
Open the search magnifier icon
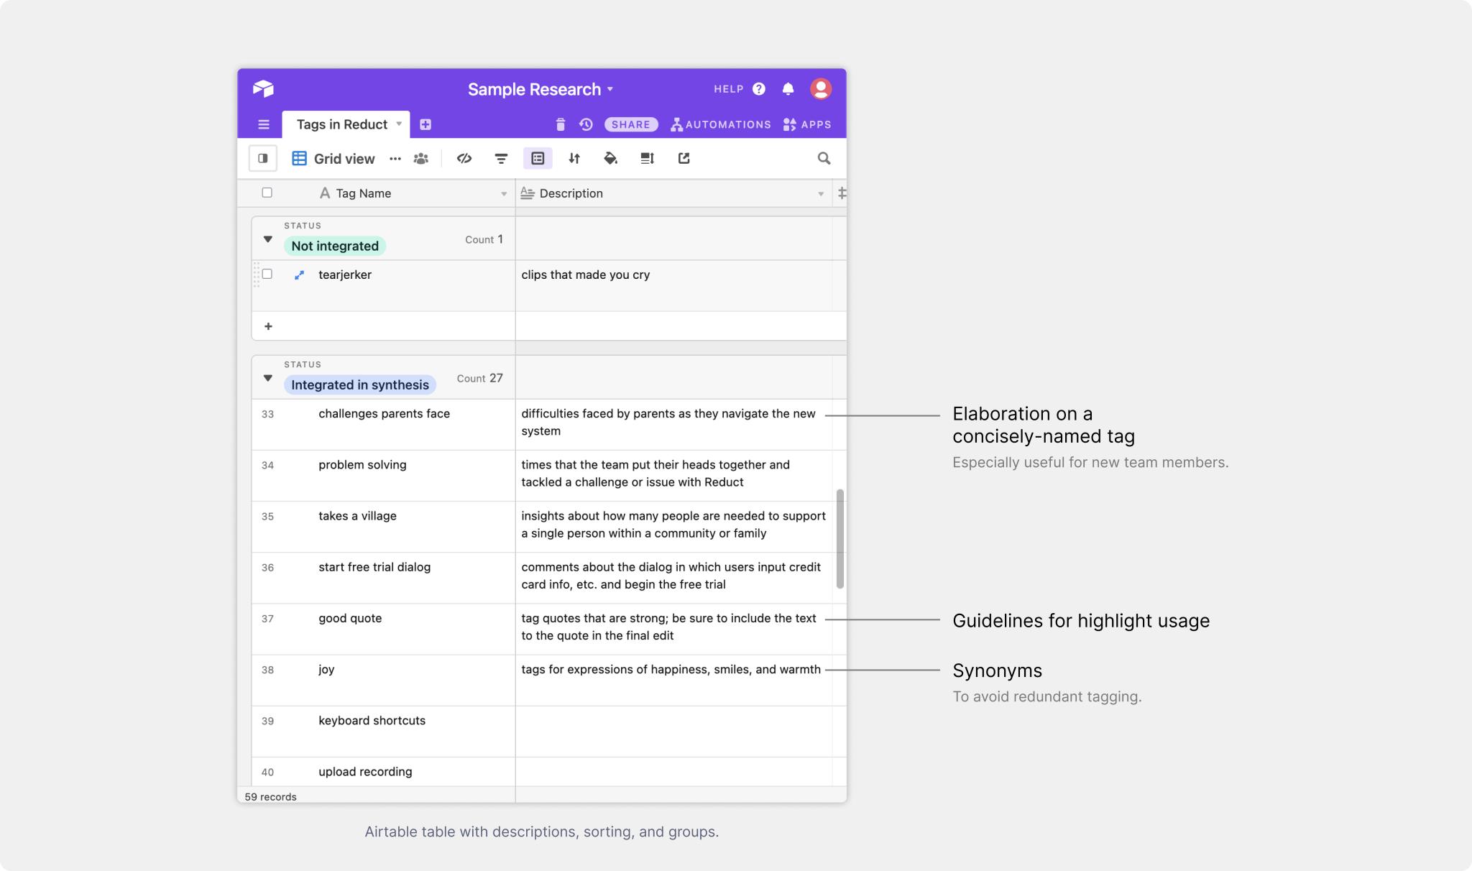point(824,158)
